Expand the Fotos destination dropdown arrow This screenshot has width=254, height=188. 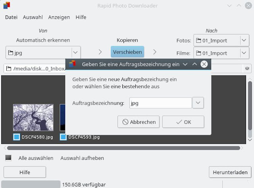244,40
